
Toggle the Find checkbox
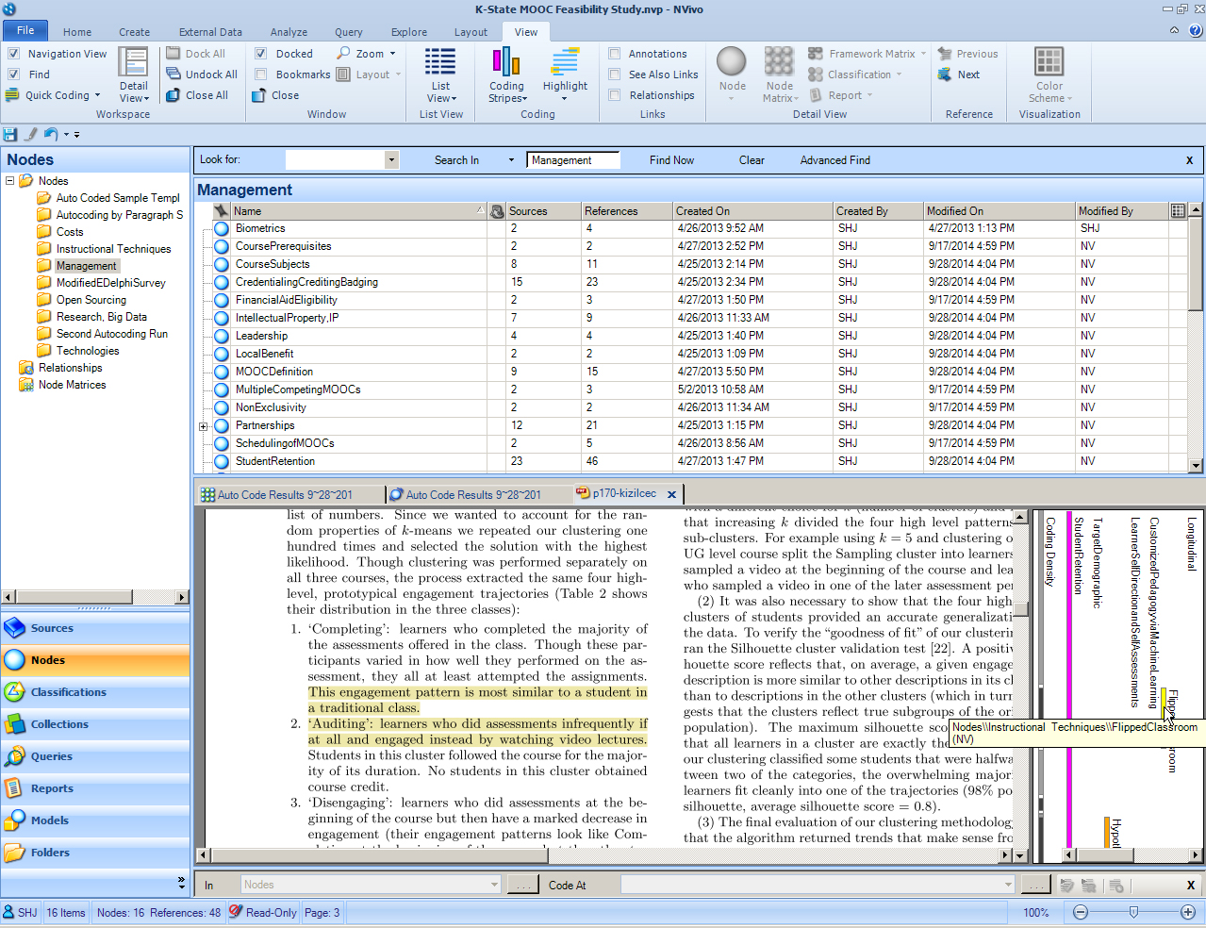click(x=13, y=75)
